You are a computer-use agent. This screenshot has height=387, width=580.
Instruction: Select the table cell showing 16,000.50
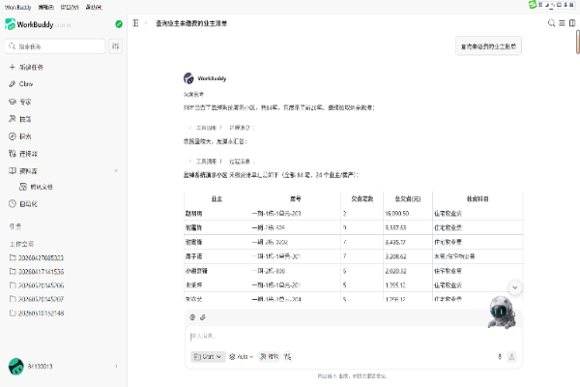pos(408,213)
